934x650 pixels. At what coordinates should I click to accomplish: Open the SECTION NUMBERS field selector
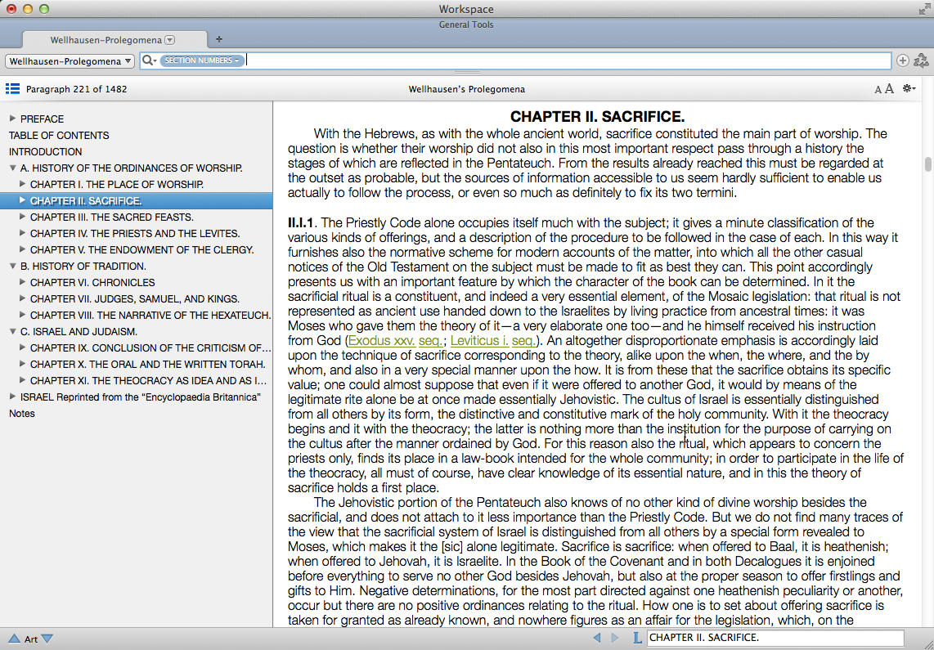tap(202, 61)
